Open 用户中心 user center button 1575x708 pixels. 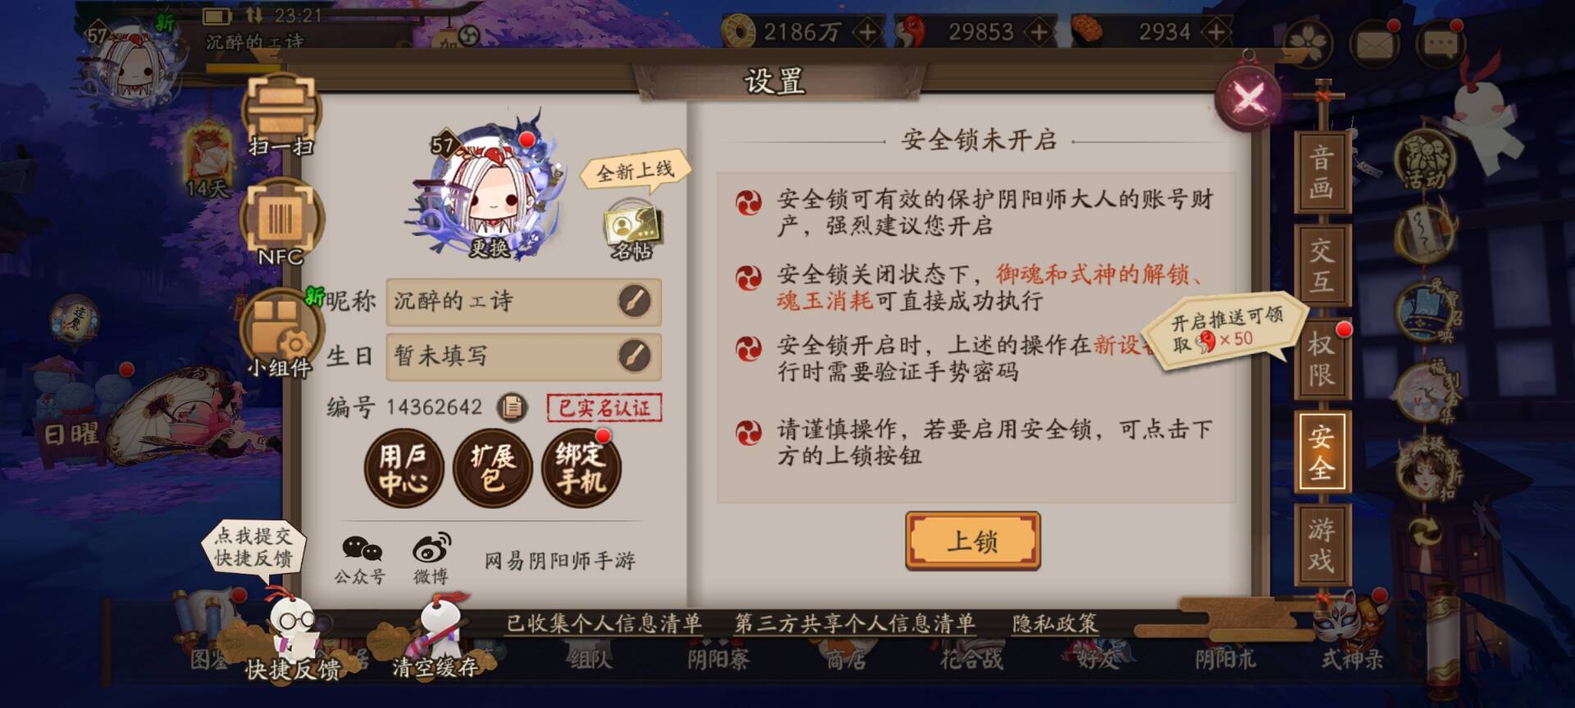(x=404, y=469)
